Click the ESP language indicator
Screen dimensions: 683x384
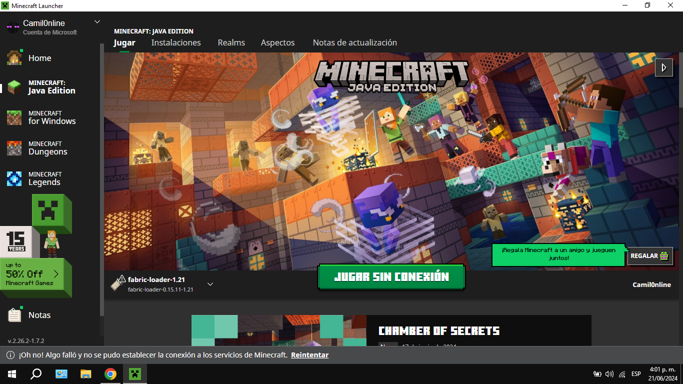(636, 374)
